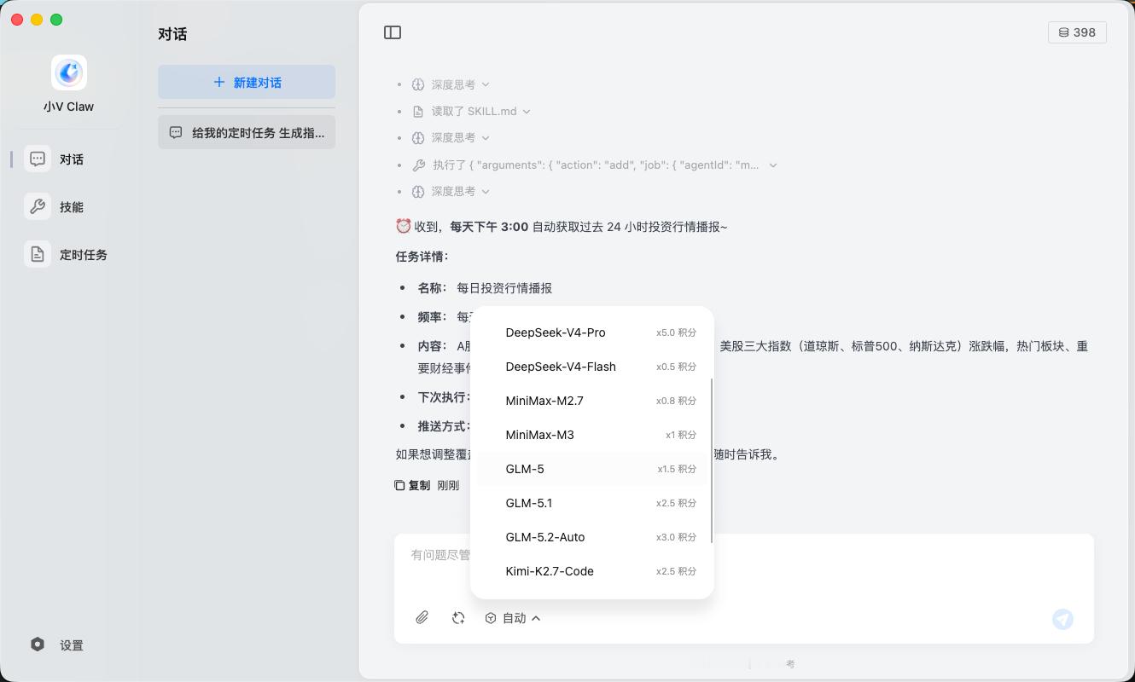Image resolution: width=1135 pixels, height=682 pixels.
Task: Click the copy icon beside 复制
Action: click(x=399, y=485)
